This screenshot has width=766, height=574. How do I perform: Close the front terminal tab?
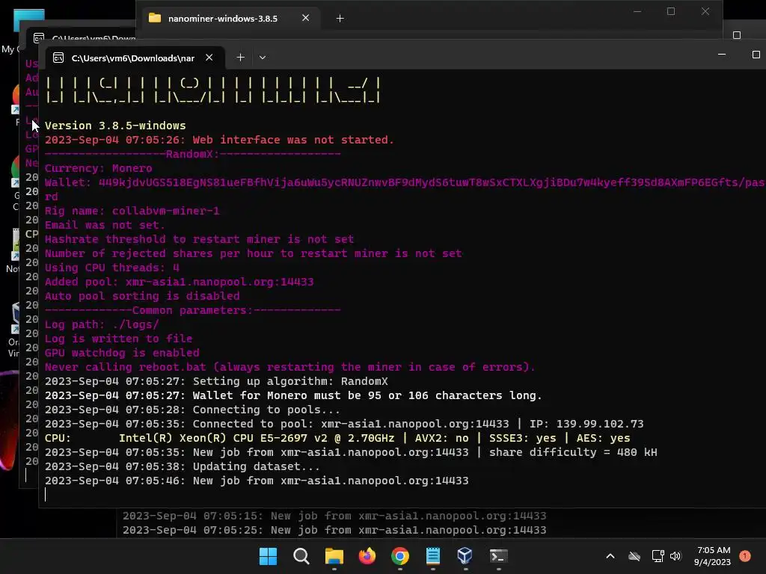(209, 58)
